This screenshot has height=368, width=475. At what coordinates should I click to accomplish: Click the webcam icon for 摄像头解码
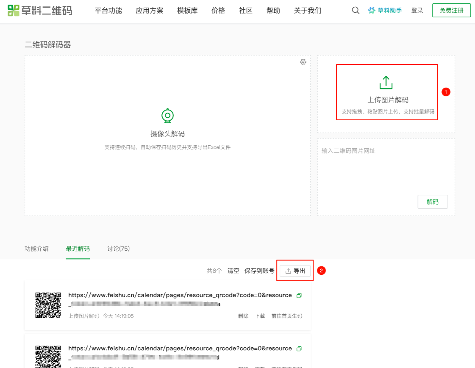(x=168, y=116)
